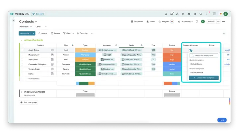The width and height of the screenshot is (239, 134).
Task: Click the High priority cell for Janet Orchid
Action: tap(172, 50)
